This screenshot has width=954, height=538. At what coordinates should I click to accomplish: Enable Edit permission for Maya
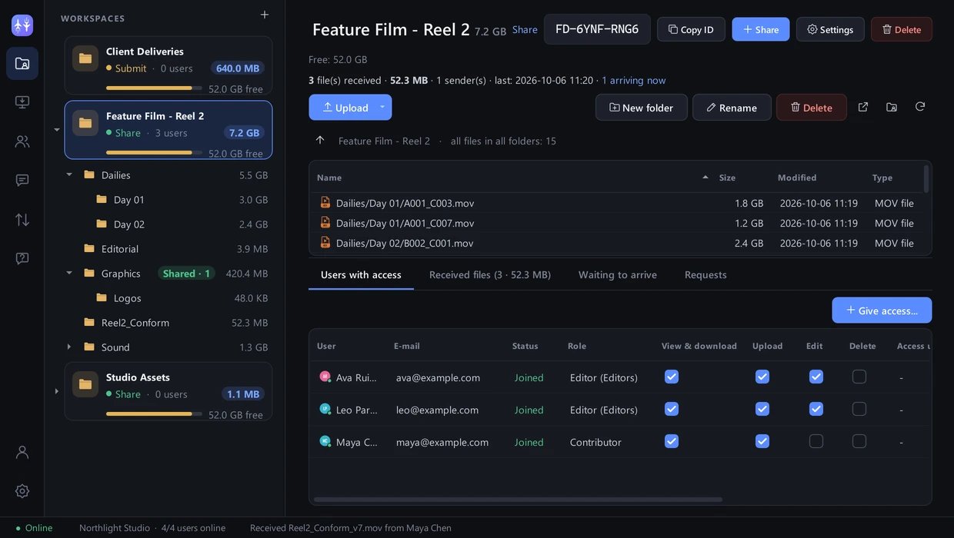pyautogui.click(x=816, y=441)
